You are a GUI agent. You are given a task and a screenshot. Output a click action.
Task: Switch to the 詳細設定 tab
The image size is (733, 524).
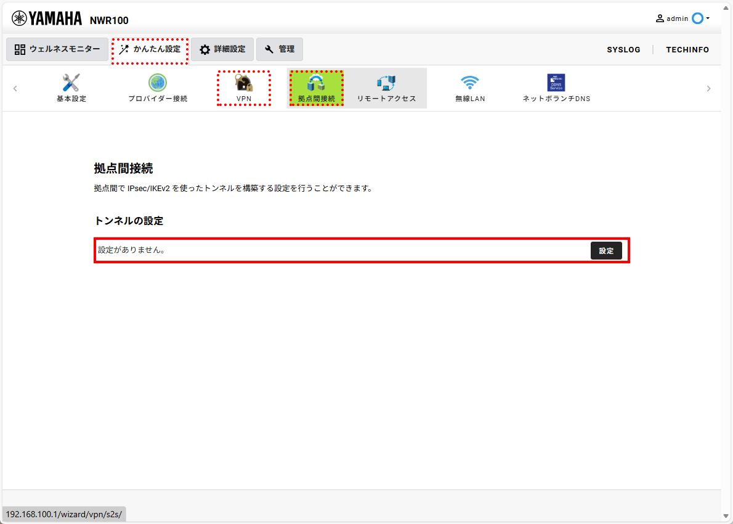[x=222, y=49]
